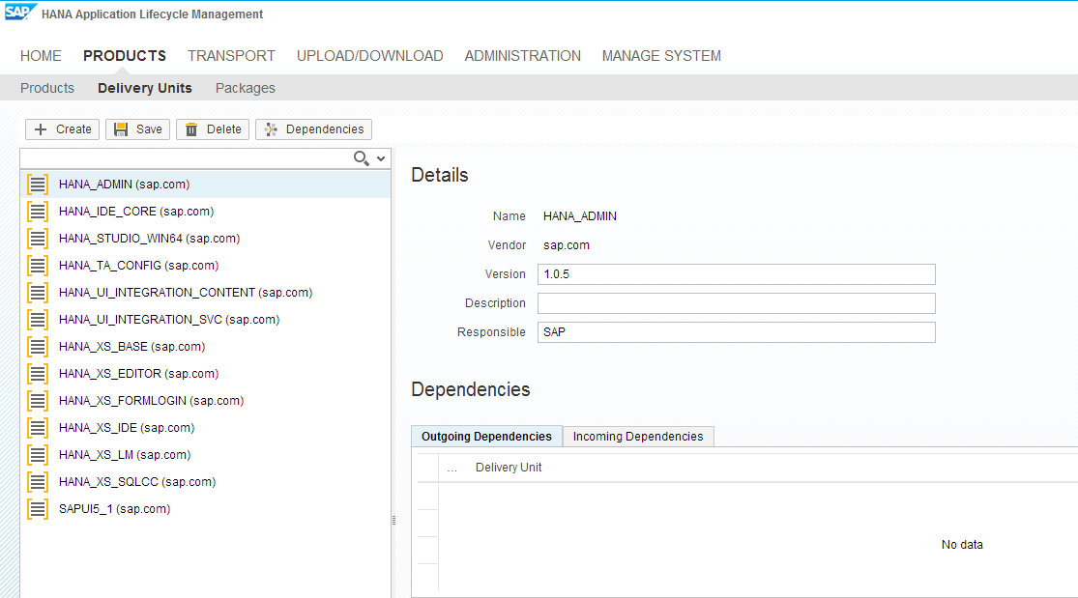The image size is (1078, 598).
Task: Open the ADMINISTRATION menu
Action: coord(522,56)
